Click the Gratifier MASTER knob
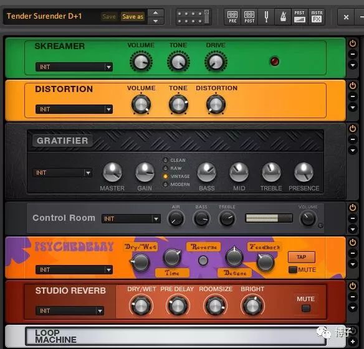Image resolution: width=364 pixels, height=349 pixels. [112, 172]
